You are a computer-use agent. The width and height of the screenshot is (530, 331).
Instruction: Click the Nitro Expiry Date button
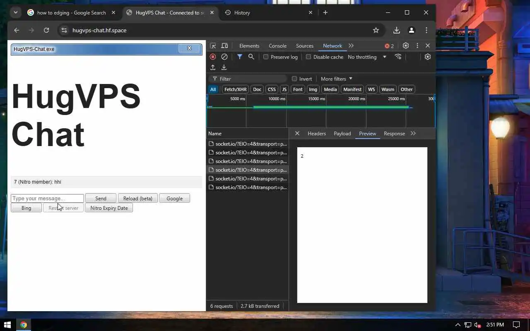pyautogui.click(x=109, y=208)
